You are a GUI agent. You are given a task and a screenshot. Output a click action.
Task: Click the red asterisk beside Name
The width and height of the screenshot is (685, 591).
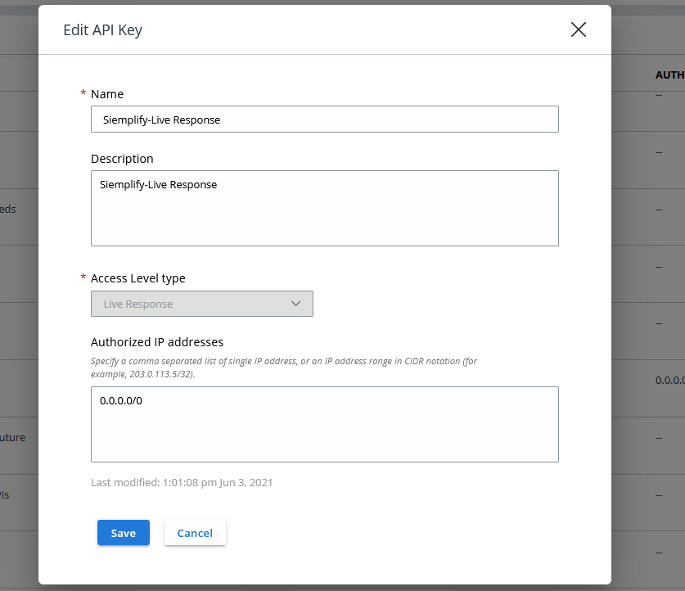[83, 93]
